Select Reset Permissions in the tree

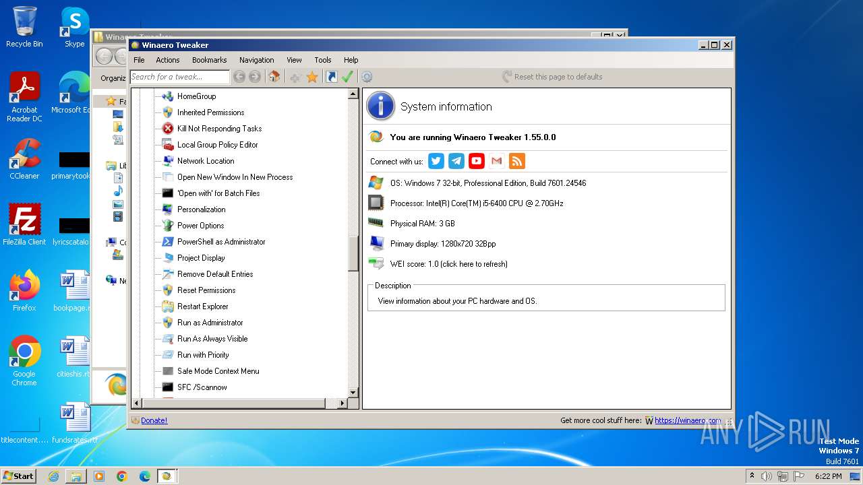point(206,290)
